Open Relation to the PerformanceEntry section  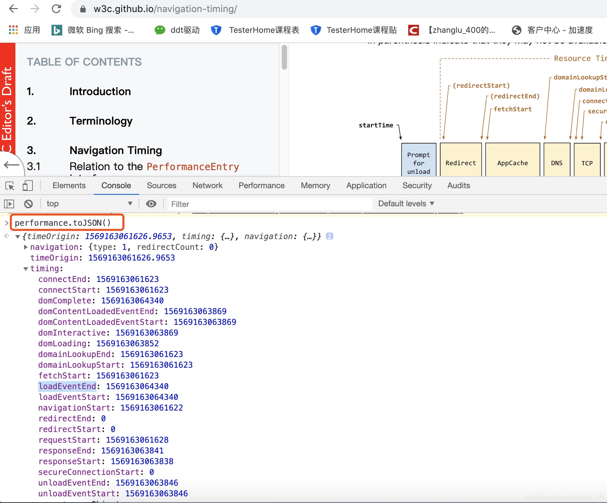click(x=154, y=166)
